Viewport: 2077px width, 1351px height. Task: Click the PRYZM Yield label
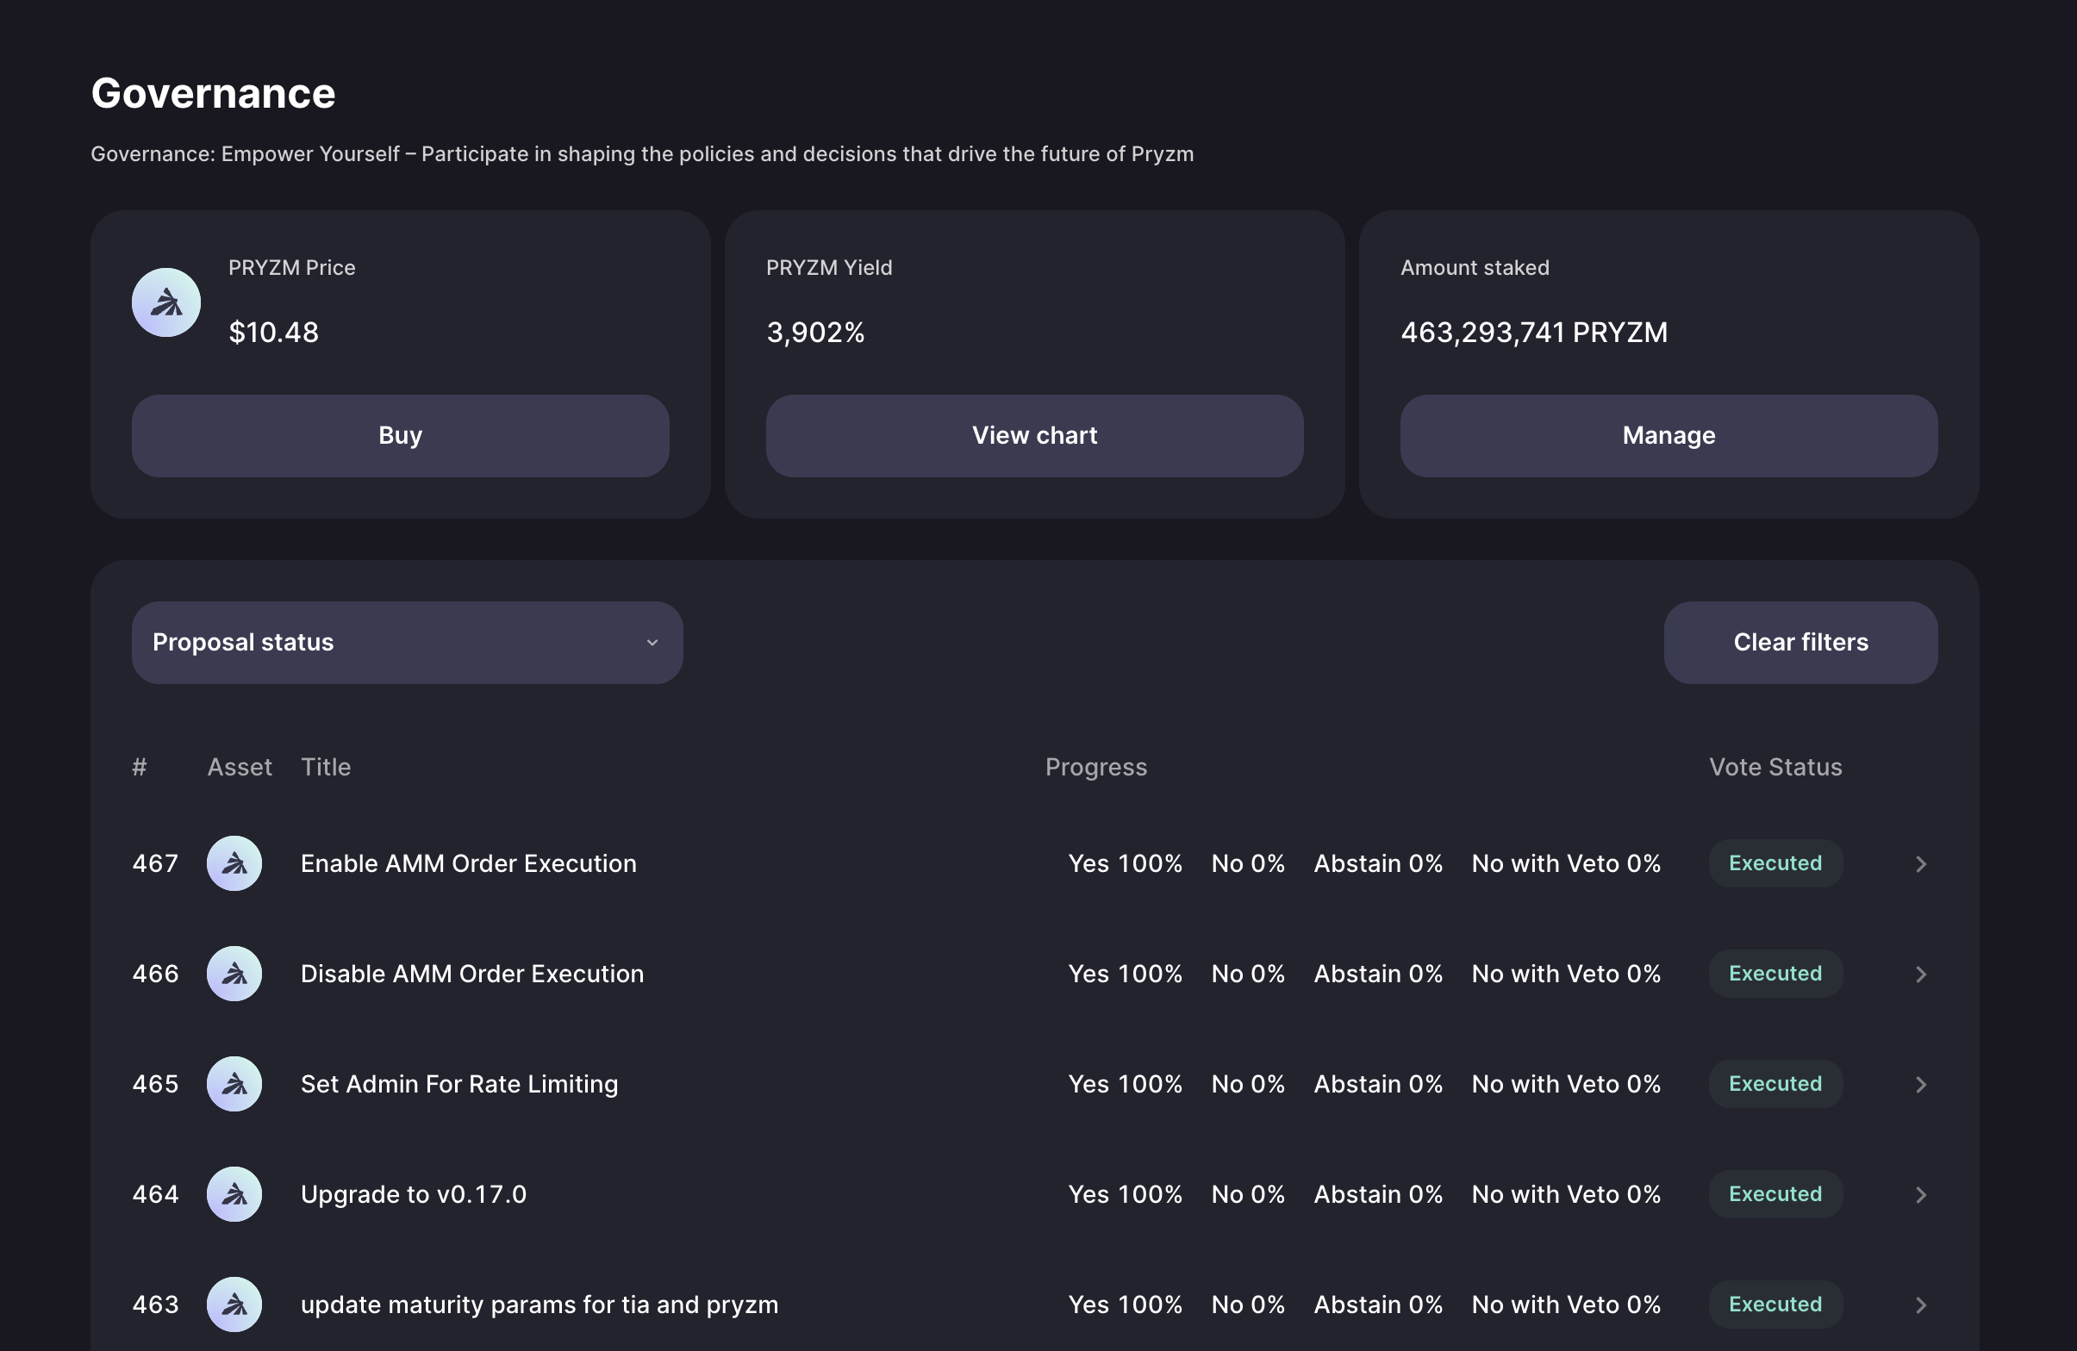pos(829,267)
